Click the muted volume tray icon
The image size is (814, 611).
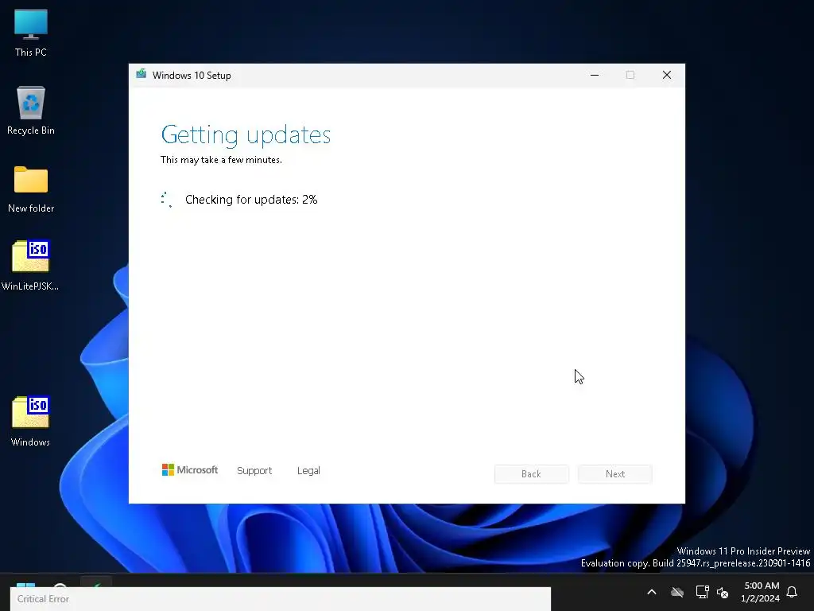[x=723, y=592]
